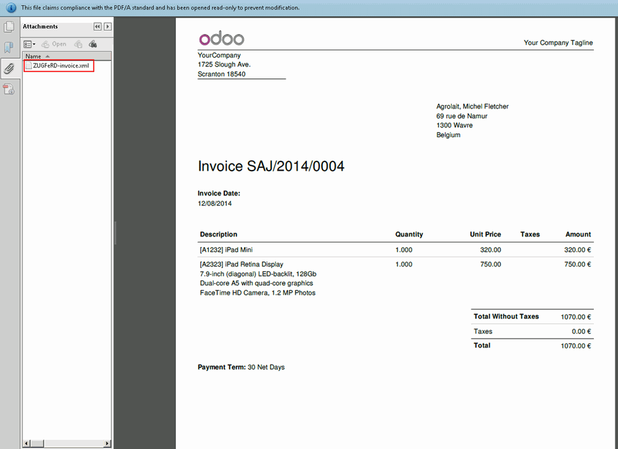The width and height of the screenshot is (618, 449).
Task: Click 'FaceTime HD Camera, 1.2 MP Photos' line
Action: [x=258, y=293]
